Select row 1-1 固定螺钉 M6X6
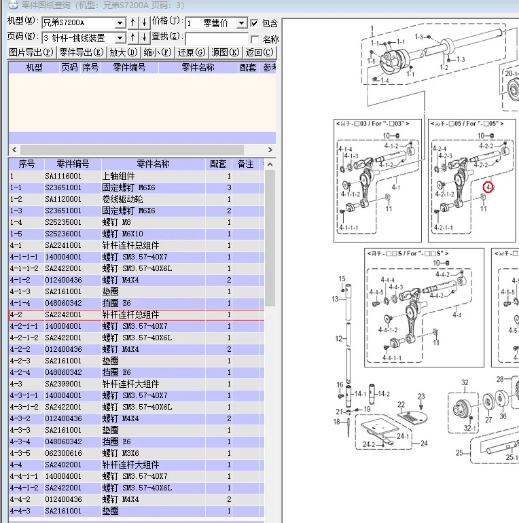The height and width of the screenshot is (523, 519). (x=137, y=187)
